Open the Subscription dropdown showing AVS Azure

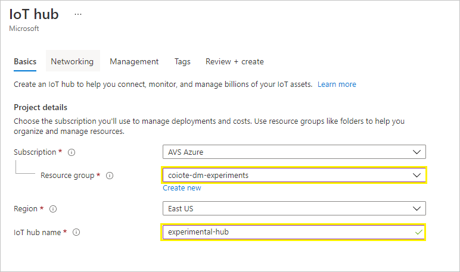pyautogui.click(x=294, y=152)
